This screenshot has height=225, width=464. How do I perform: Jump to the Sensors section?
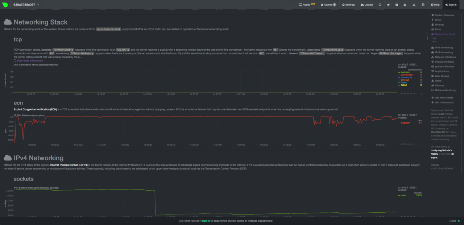[438, 85]
